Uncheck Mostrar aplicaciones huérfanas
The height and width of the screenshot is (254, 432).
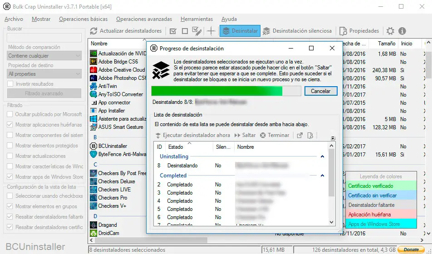(x=10, y=125)
